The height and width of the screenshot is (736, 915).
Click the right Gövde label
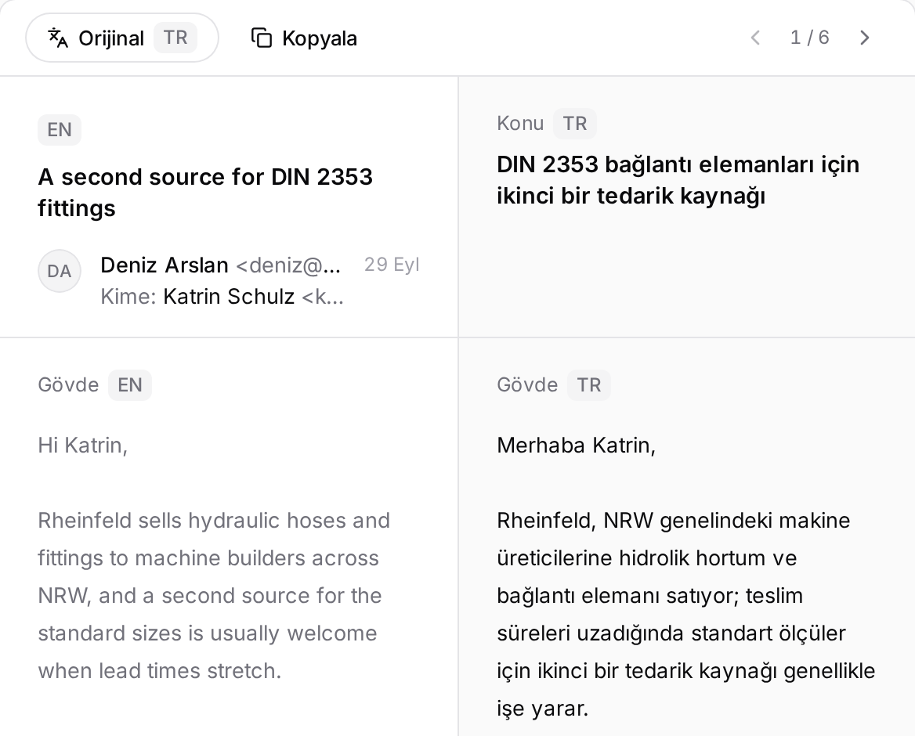[x=527, y=385]
